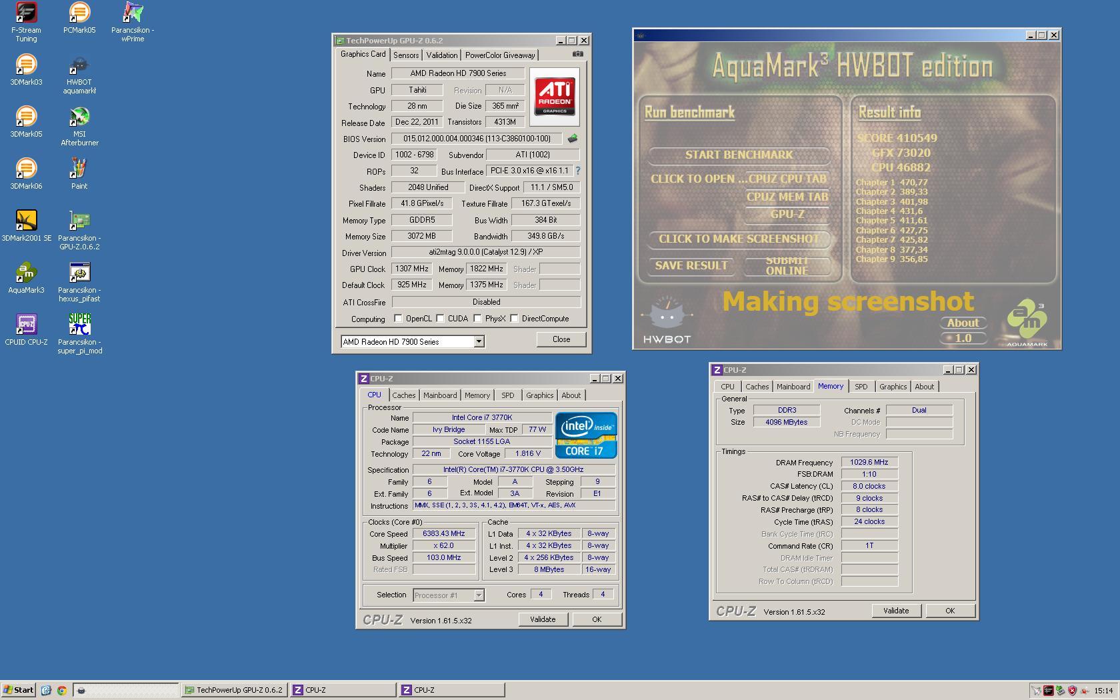Click the GPU-Z screenshot camera icon
The width and height of the screenshot is (1120, 700).
[578, 54]
